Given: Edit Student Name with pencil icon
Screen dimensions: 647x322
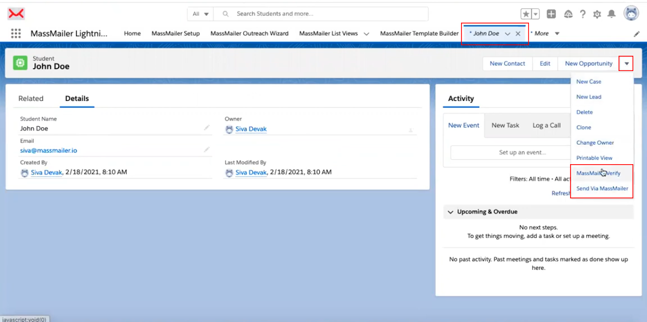Looking at the screenshot, I should [x=207, y=127].
